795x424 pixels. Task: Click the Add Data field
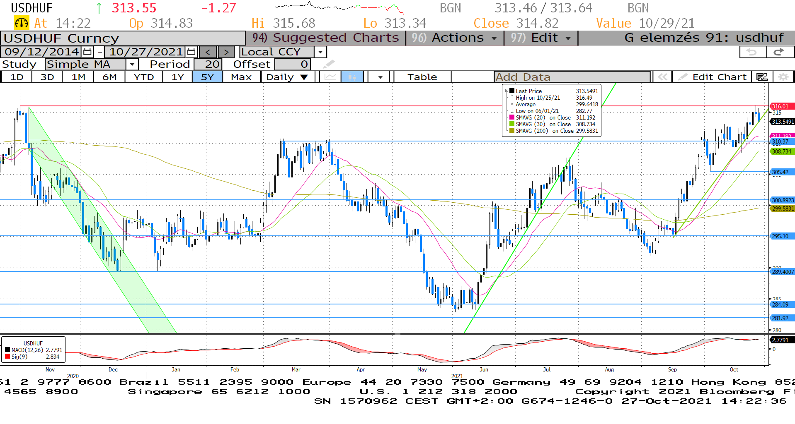(x=572, y=77)
